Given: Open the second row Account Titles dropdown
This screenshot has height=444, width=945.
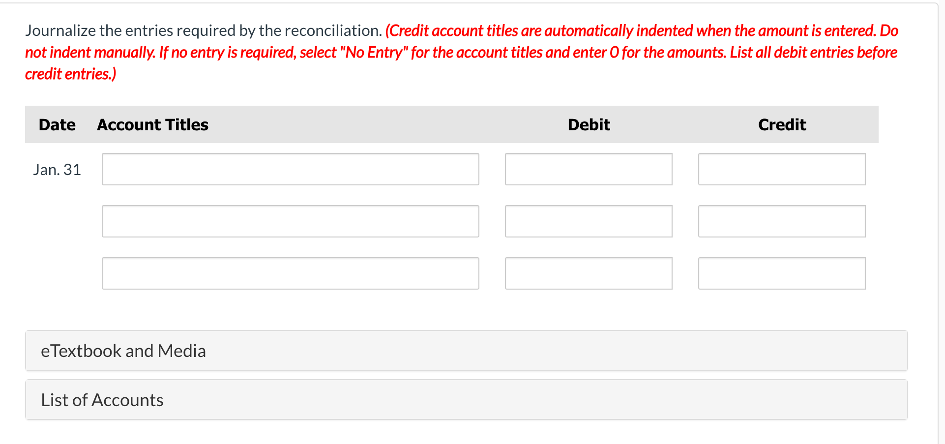Looking at the screenshot, I should click(290, 221).
